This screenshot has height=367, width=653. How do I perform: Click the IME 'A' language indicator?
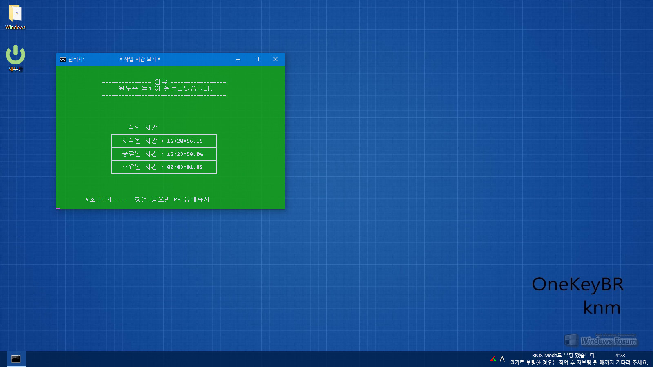(x=502, y=359)
